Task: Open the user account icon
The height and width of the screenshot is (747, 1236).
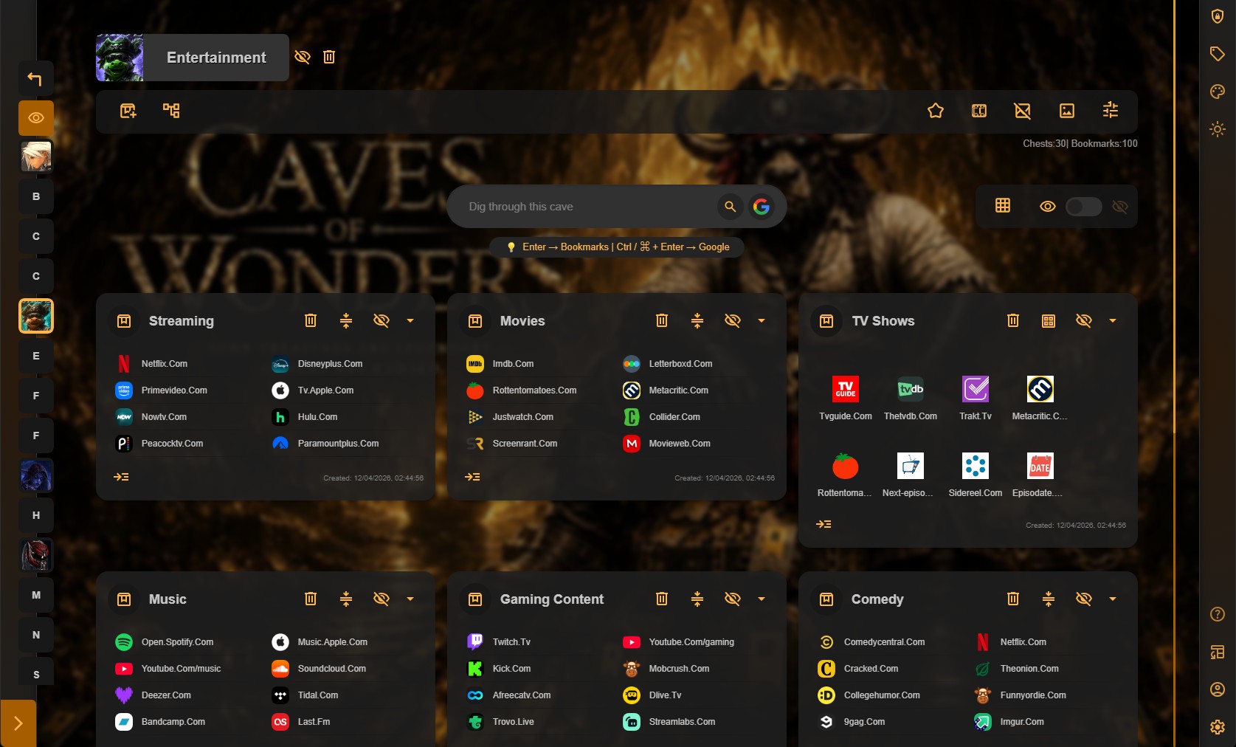Action: click(1218, 689)
